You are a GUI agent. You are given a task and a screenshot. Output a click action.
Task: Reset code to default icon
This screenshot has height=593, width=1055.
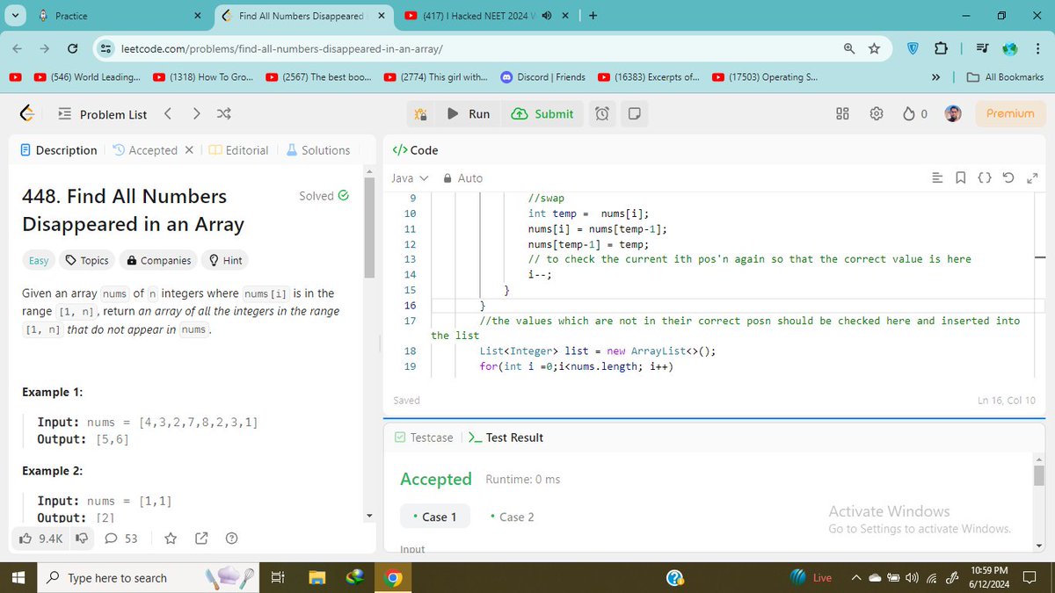(1008, 178)
